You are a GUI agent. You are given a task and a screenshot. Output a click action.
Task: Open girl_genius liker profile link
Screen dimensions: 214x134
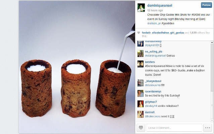tap(177, 33)
